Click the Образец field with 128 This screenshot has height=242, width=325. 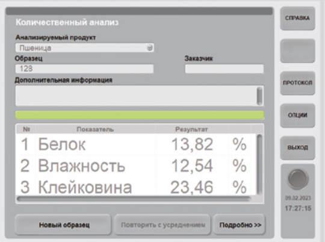(85, 69)
